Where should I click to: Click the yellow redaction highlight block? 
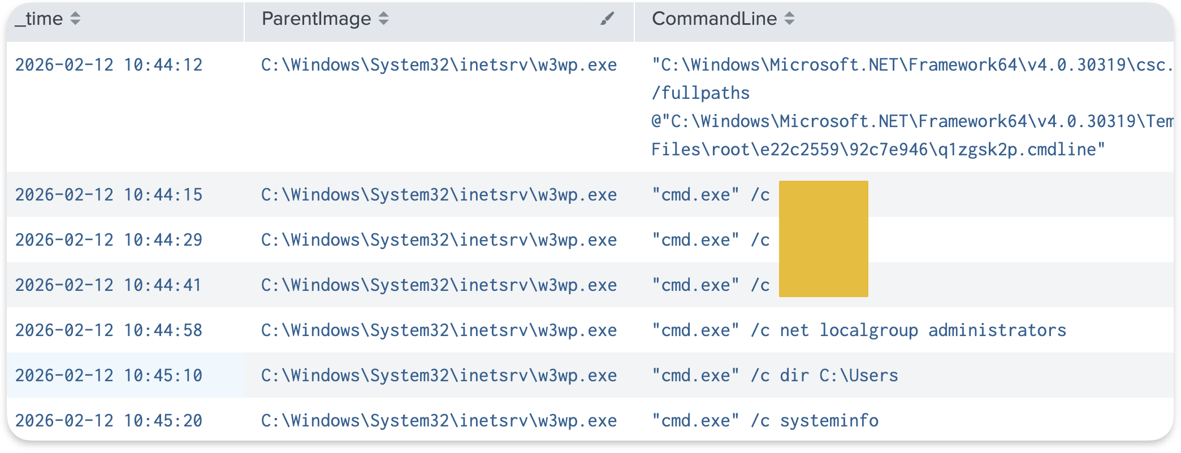pyautogui.click(x=823, y=238)
